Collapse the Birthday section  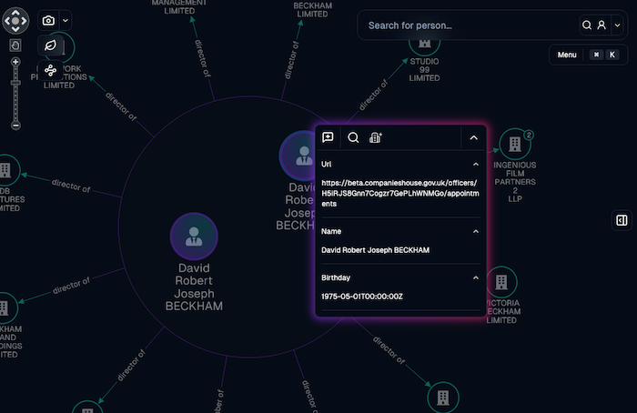(476, 277)
